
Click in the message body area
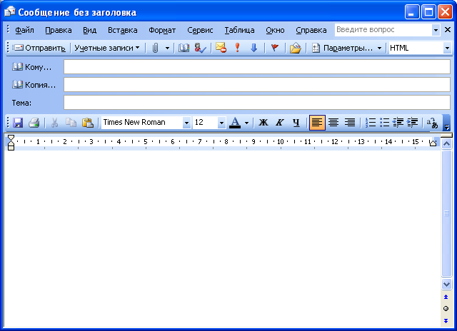[222, 239]
